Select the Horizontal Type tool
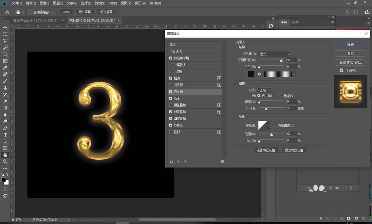 click(x=5, y=135)
